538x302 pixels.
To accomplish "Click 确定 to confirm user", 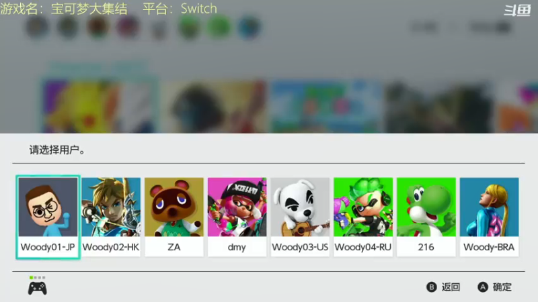I will [502, 287].
